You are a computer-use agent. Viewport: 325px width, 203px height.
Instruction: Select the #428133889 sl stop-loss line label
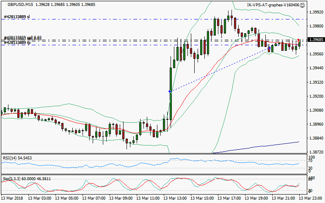[x=17, y=17]
